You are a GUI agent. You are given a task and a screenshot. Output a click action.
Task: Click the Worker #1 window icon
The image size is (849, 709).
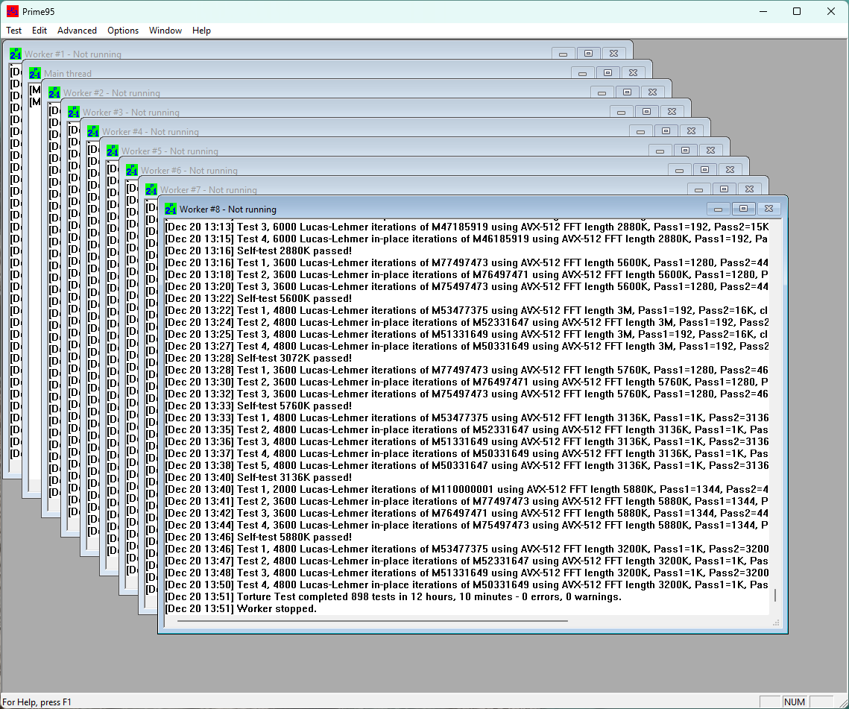click(16, 54)
